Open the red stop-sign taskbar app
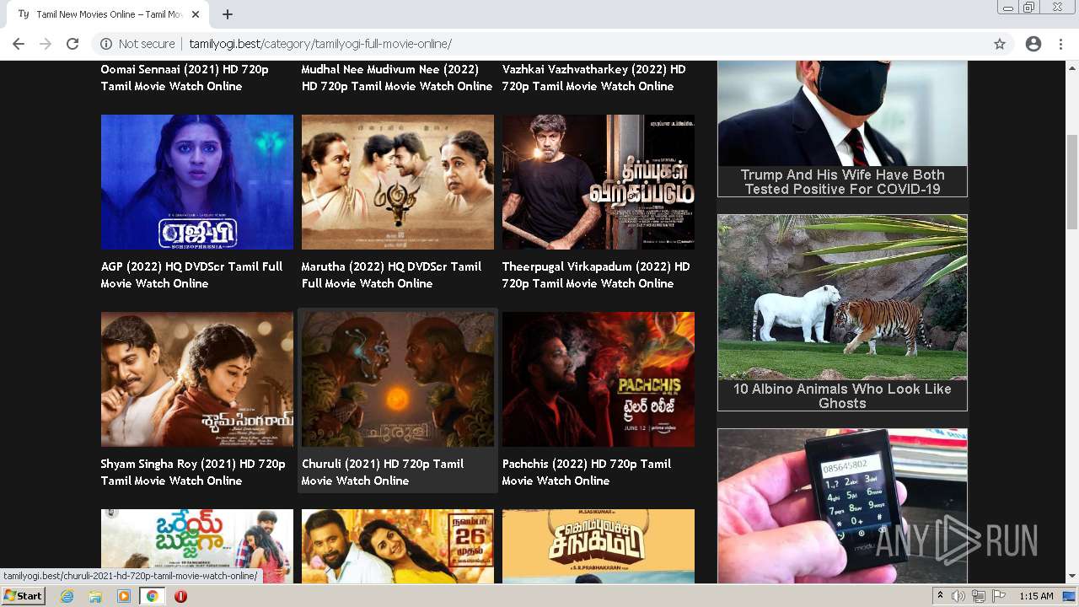Image resolution: width=1079 pixels, height=607 pixels. (x=180, y=596)
